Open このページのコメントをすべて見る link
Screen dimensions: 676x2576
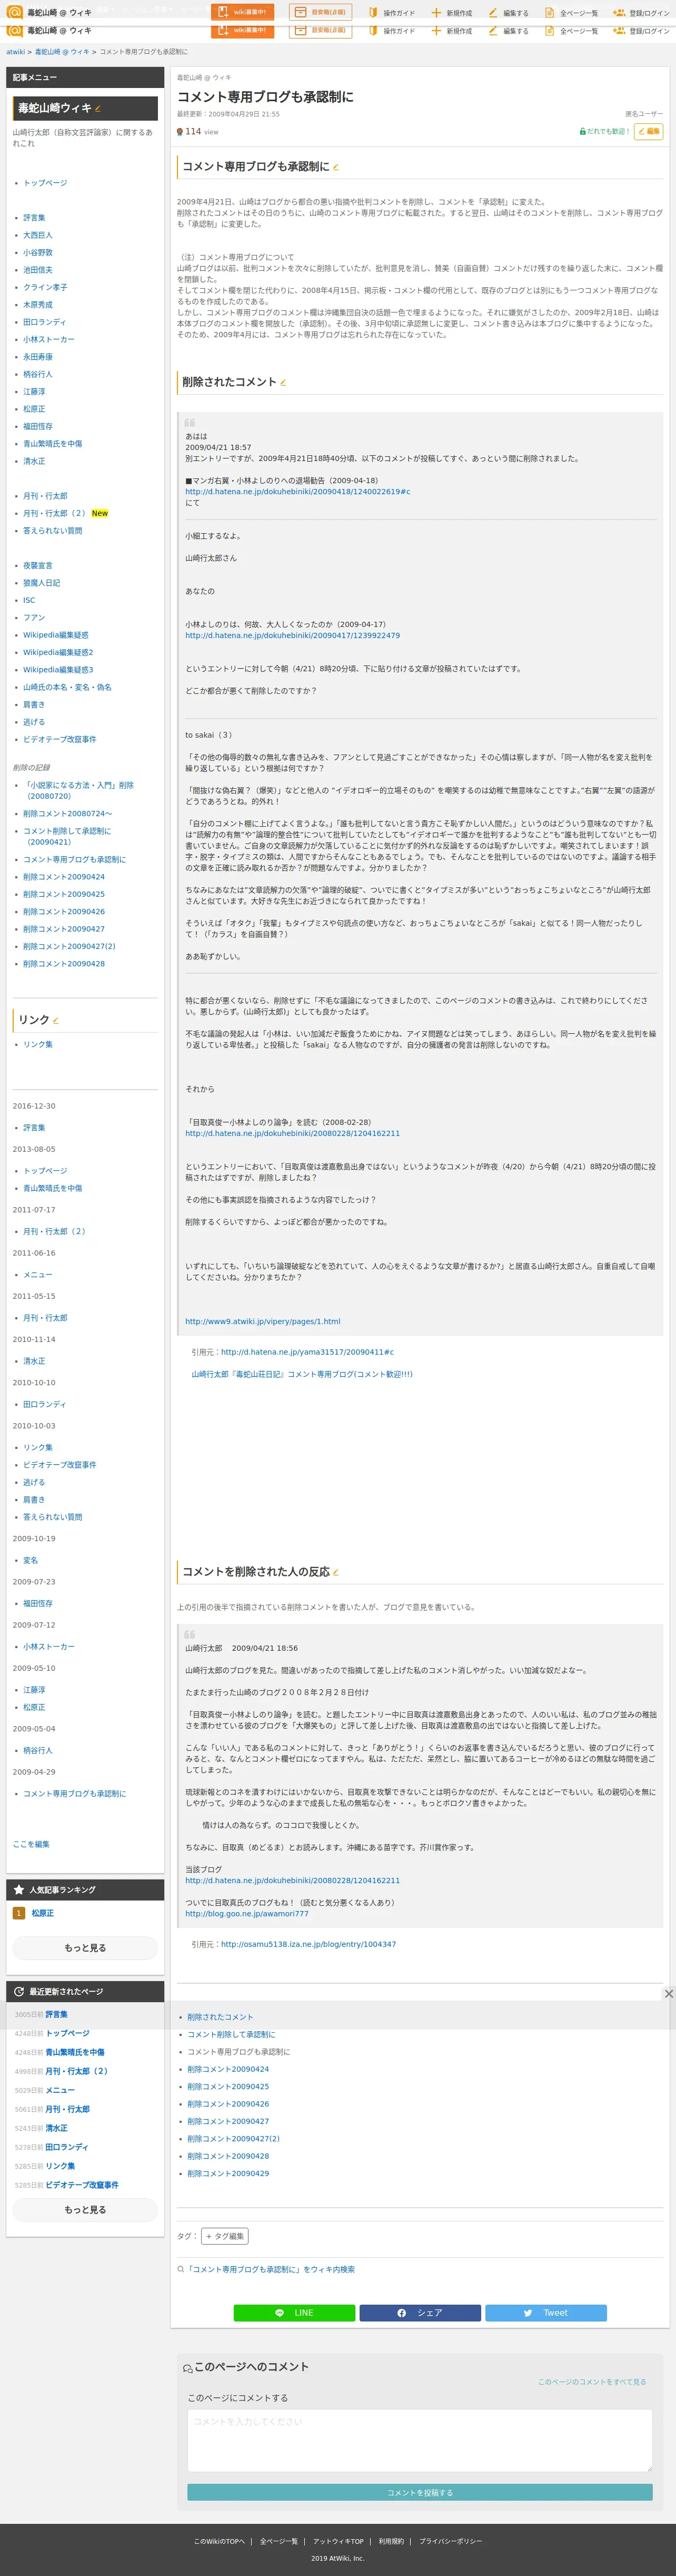click(592, 2382)
